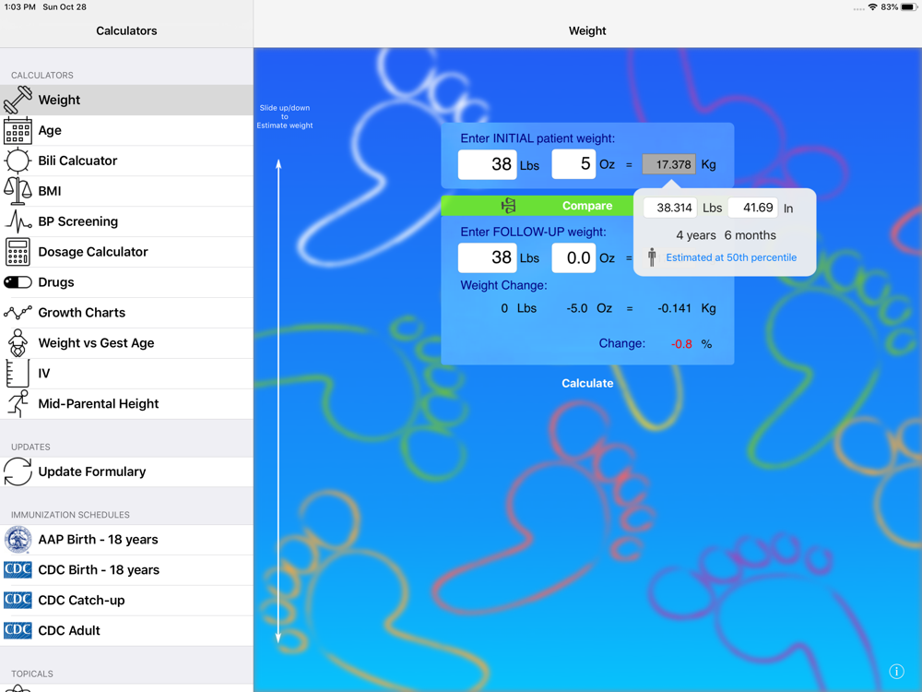Image resolution: width=922 pixels, height=692 pixels.
Task: Tap the Dosage Calculator keypad icon
Action: point(18,252)
